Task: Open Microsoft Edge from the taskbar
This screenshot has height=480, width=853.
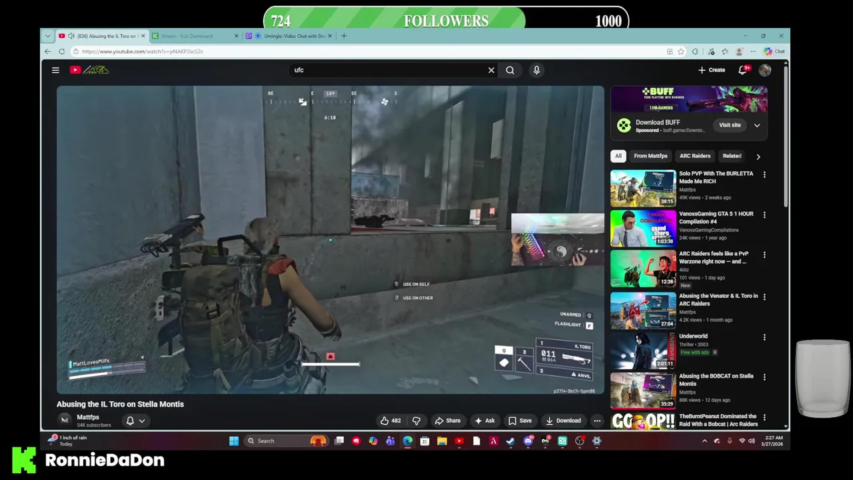Action: pos(407,441)
